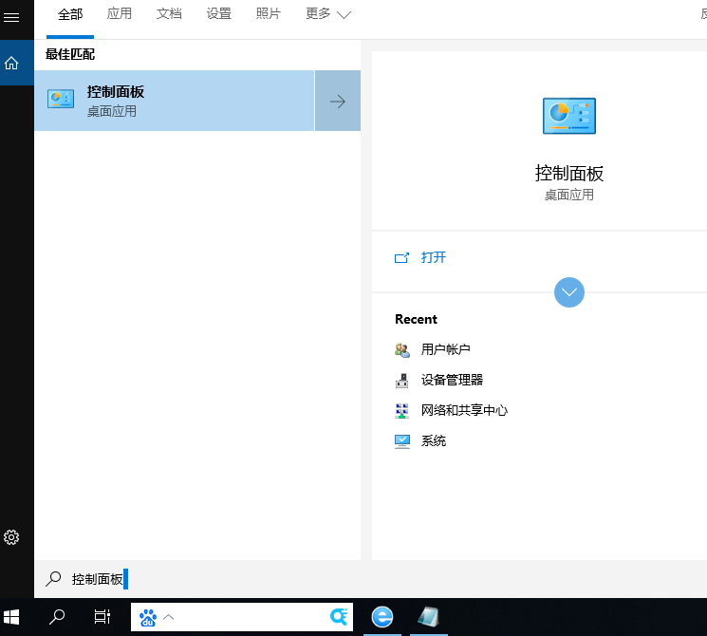Click the 打开 launch icon
The image size is (707, 636).
coord(401,257)
